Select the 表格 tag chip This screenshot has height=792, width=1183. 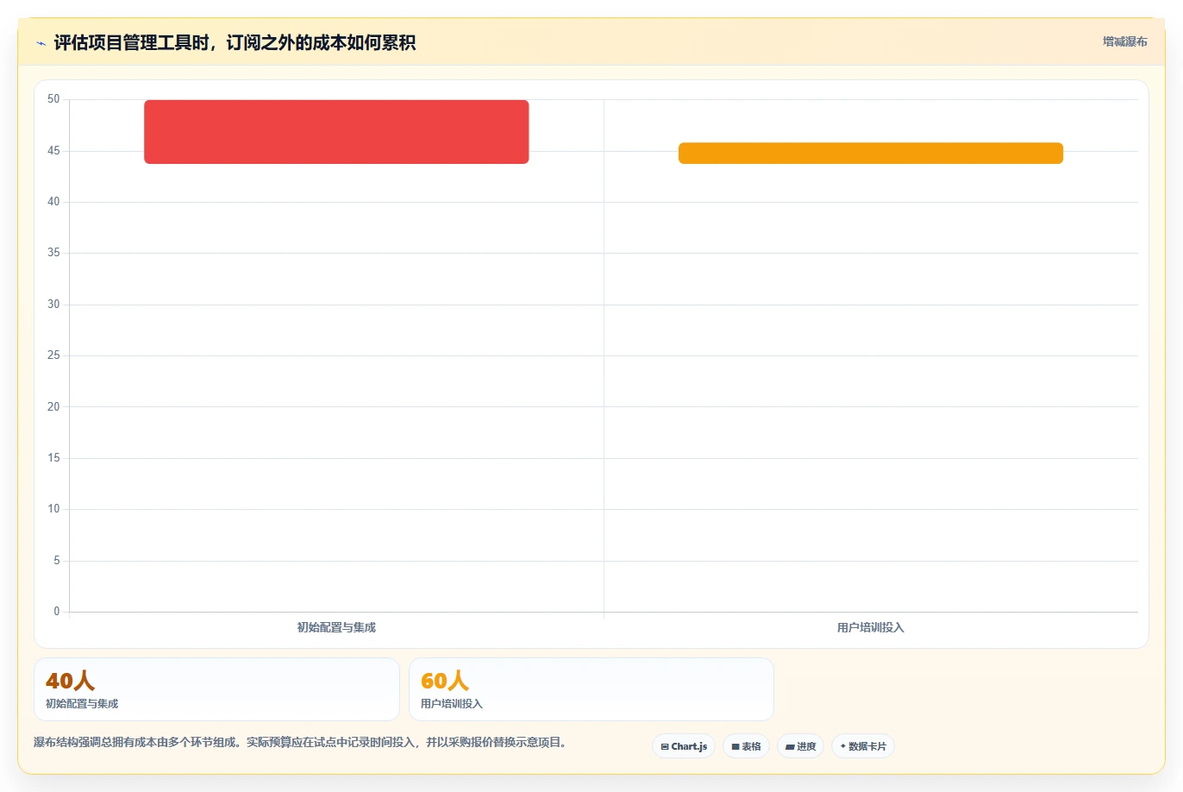746,746
